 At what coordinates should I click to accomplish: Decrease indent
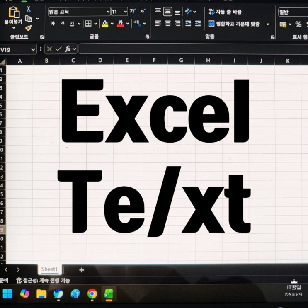(x=188, y=24)
